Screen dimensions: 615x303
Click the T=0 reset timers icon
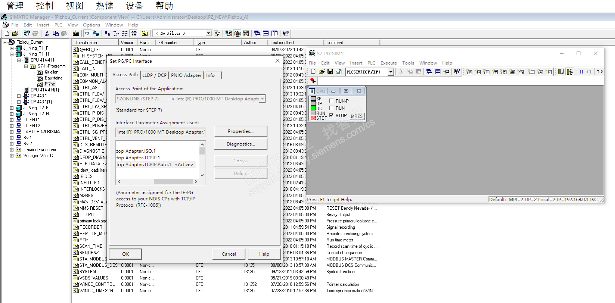(600, 72)
